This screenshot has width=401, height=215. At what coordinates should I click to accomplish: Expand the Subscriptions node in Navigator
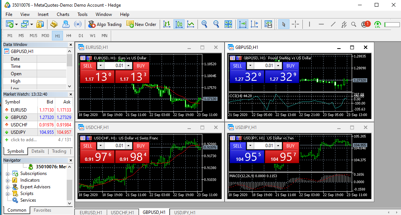pyautogui.click(x=8, y=174)
